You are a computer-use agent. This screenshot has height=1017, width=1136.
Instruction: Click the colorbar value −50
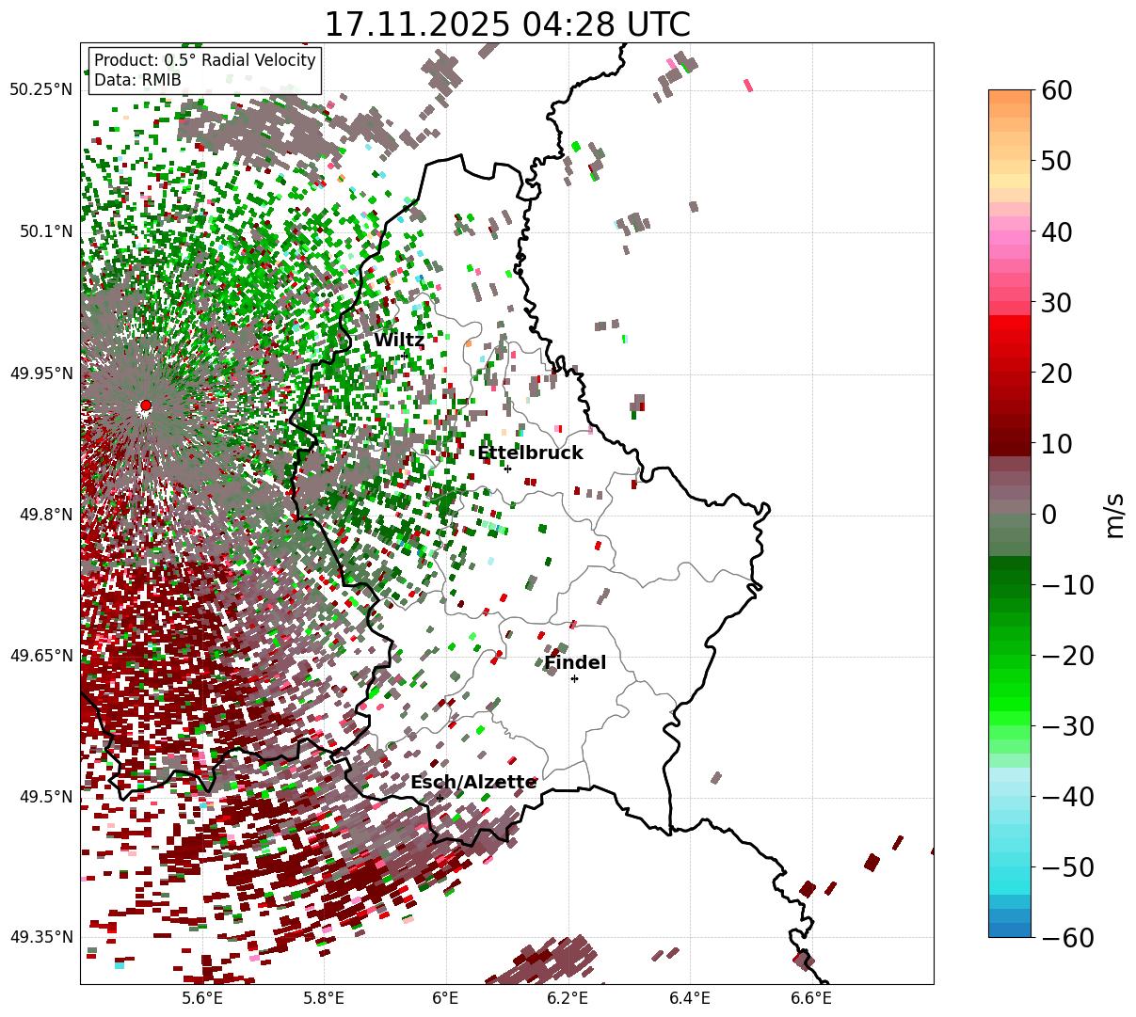(x=1067, y=867)
